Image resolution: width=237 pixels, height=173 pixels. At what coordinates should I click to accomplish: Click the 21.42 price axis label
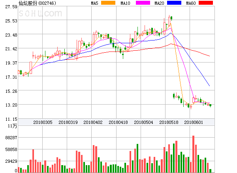pyautogui.click(x=11, y=49)
